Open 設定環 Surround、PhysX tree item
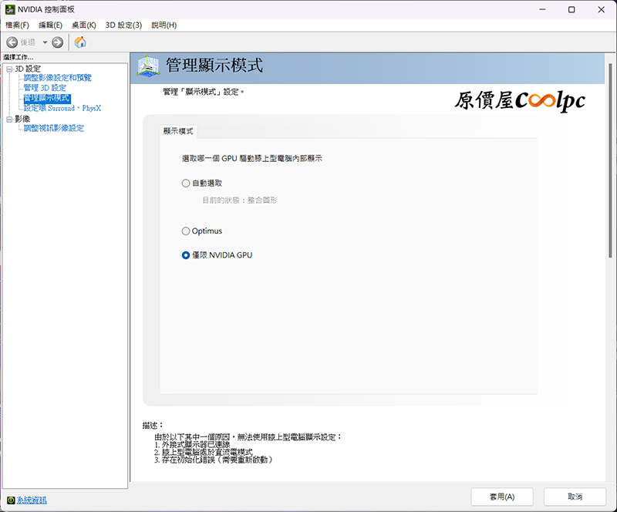Screen dimensions: 617x512 [62, 108]
